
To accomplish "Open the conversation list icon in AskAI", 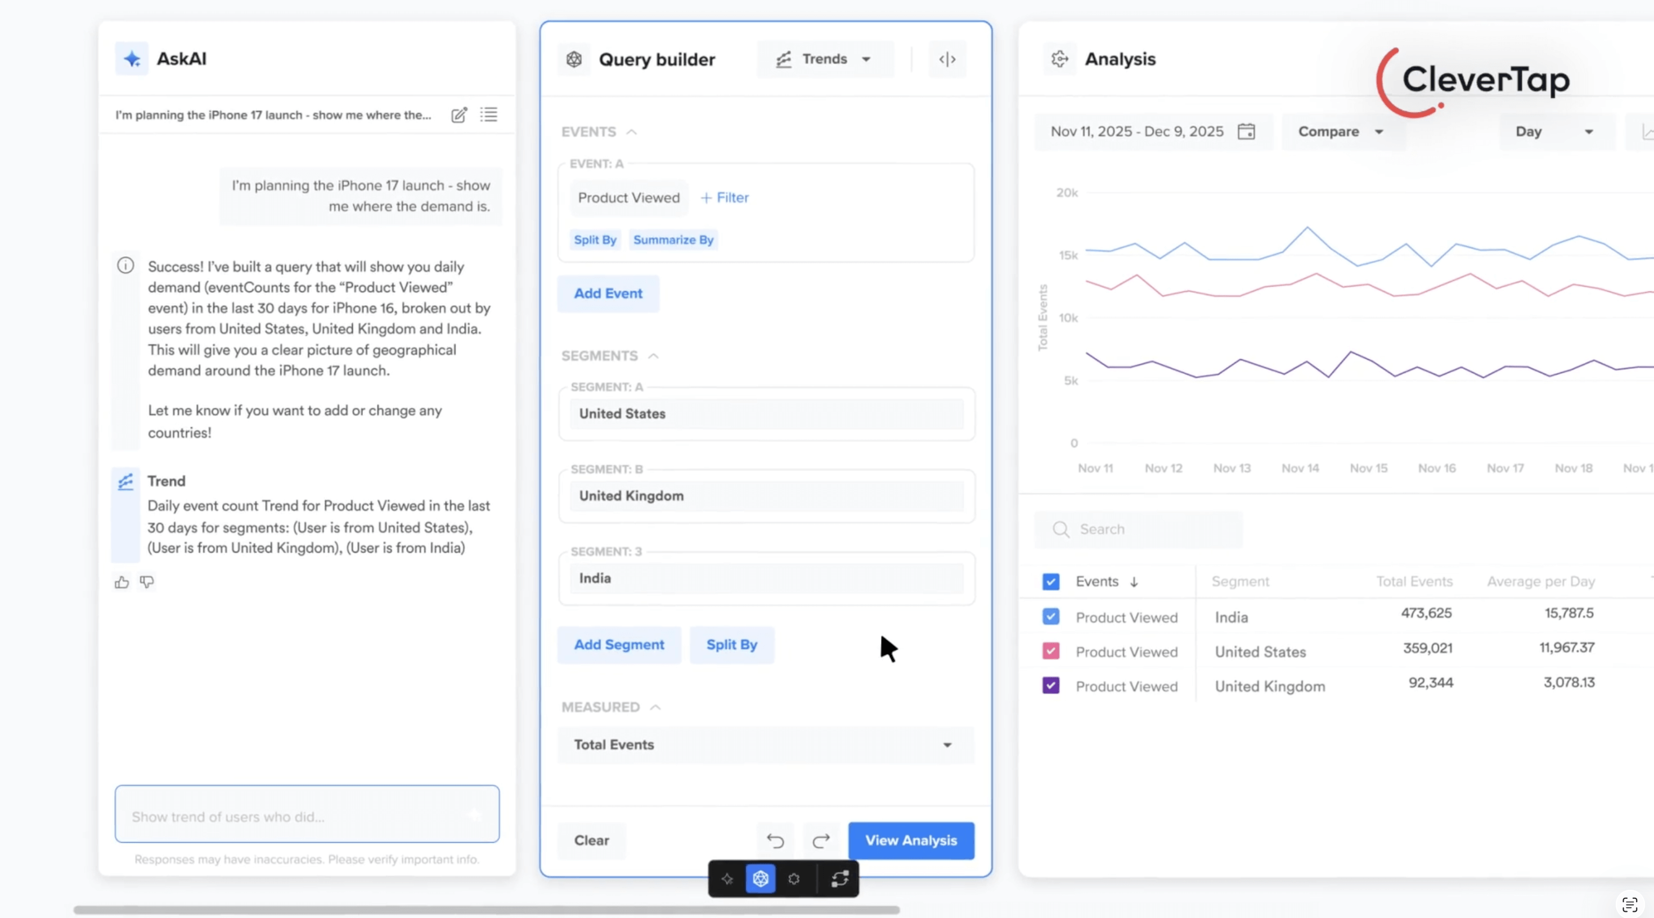I will coord(489,115).
